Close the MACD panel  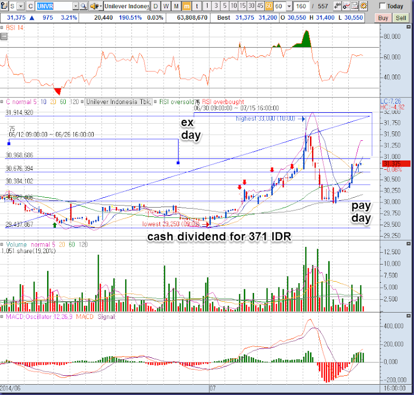(408, 316)
